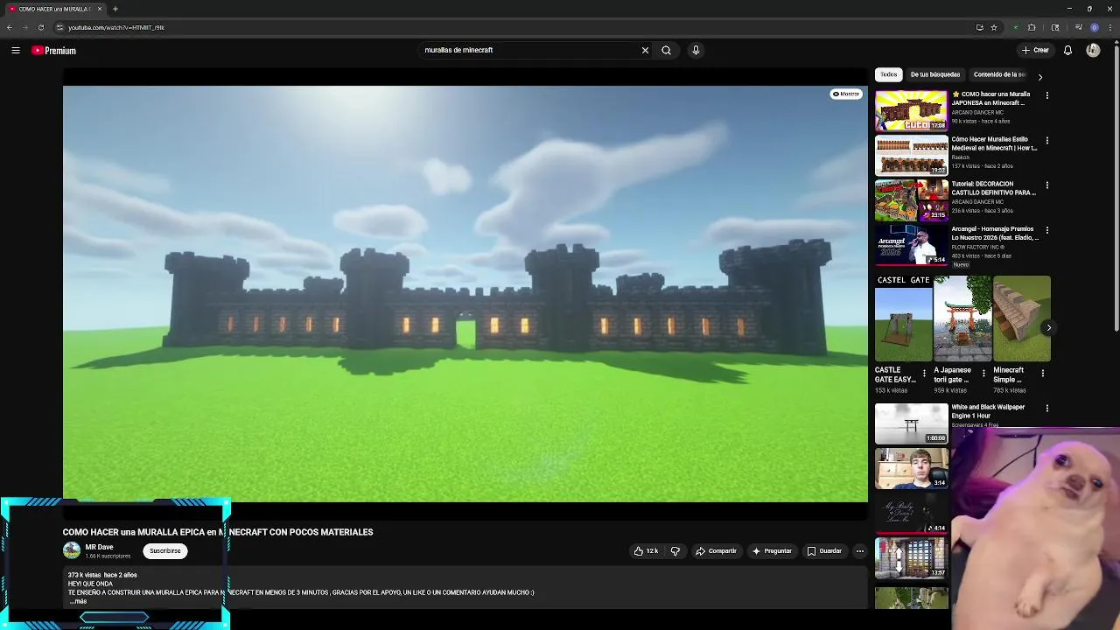Open ARCANO DANCER MC channel under Japonesa video

978,113
